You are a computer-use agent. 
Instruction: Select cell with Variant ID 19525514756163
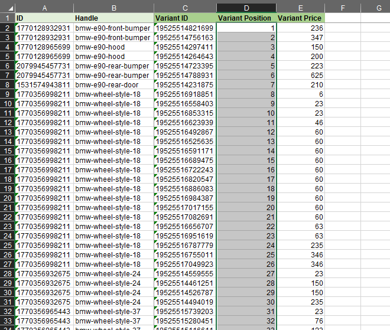(185, 38)
